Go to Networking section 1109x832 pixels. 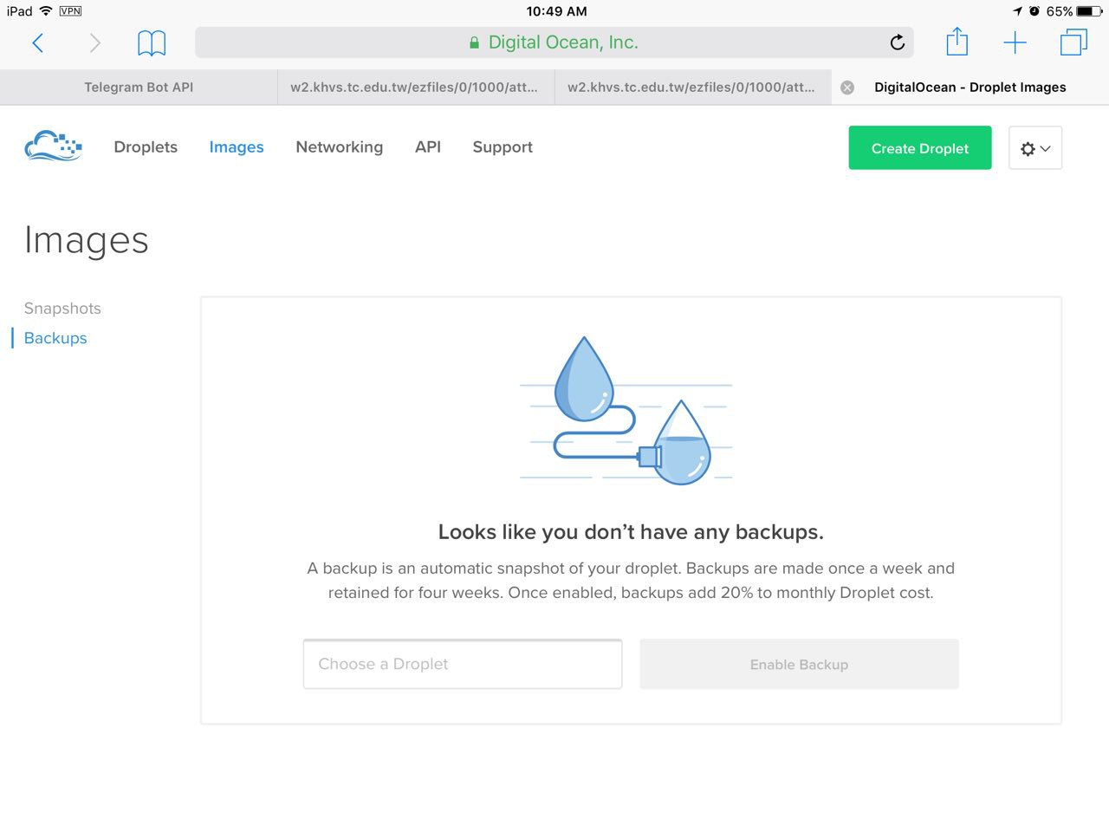(x=340, y=147)
